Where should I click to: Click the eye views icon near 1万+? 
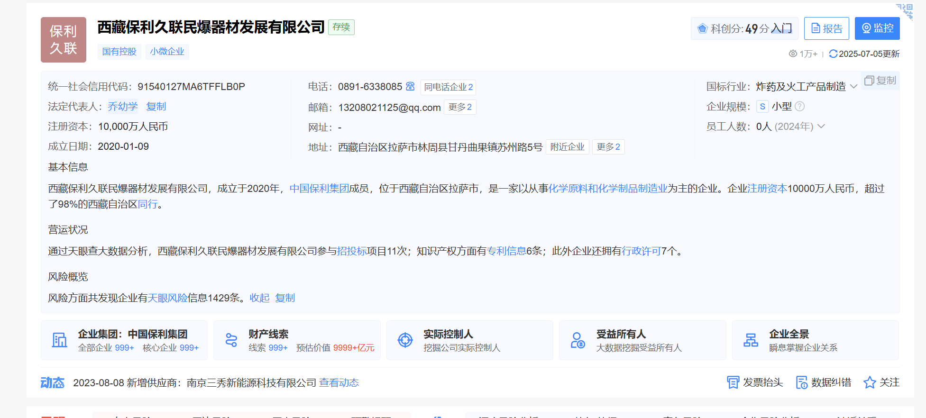[x=793, y=54]
